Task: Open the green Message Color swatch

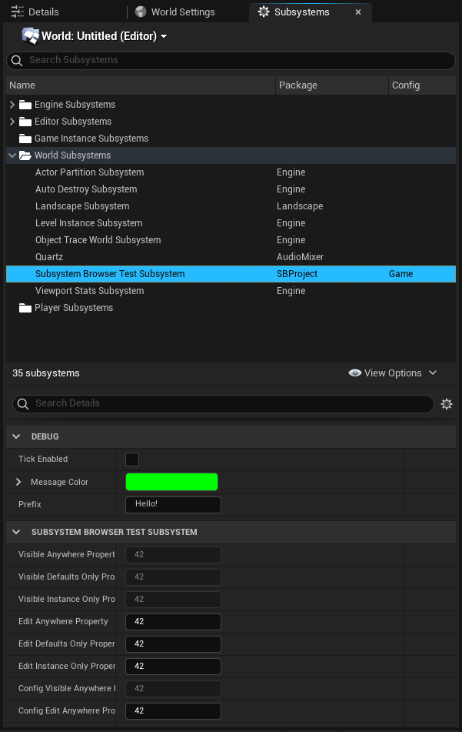Action: pyautogui.click(x=171, y=483)
